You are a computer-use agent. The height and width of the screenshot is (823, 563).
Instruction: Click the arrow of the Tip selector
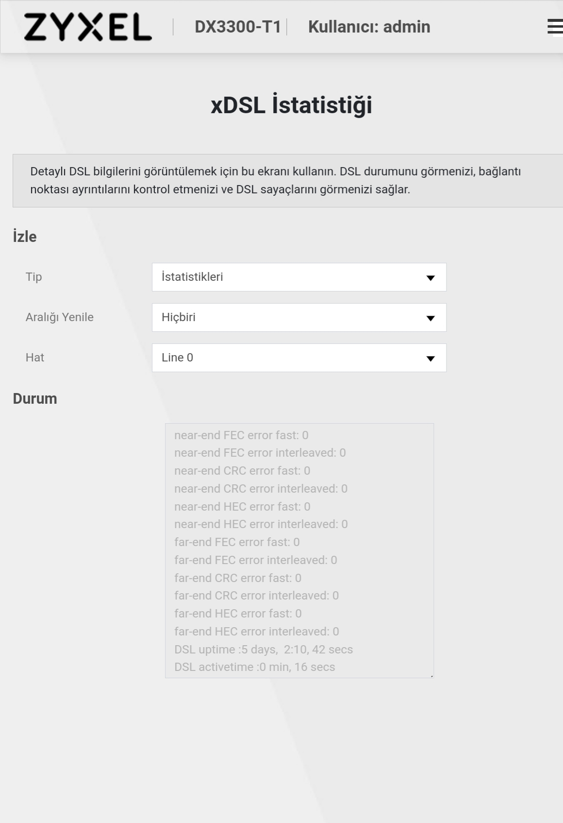click(x=431, y=278)
